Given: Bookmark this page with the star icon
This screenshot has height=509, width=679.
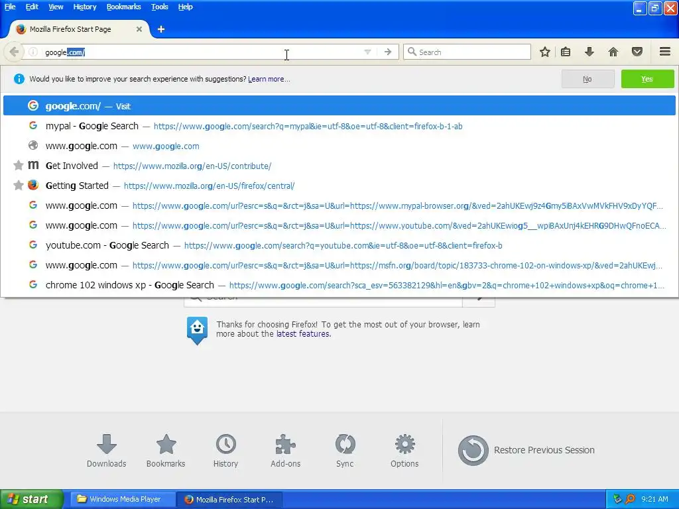Looking at the screenshot, I should click(x=545, y=52).
